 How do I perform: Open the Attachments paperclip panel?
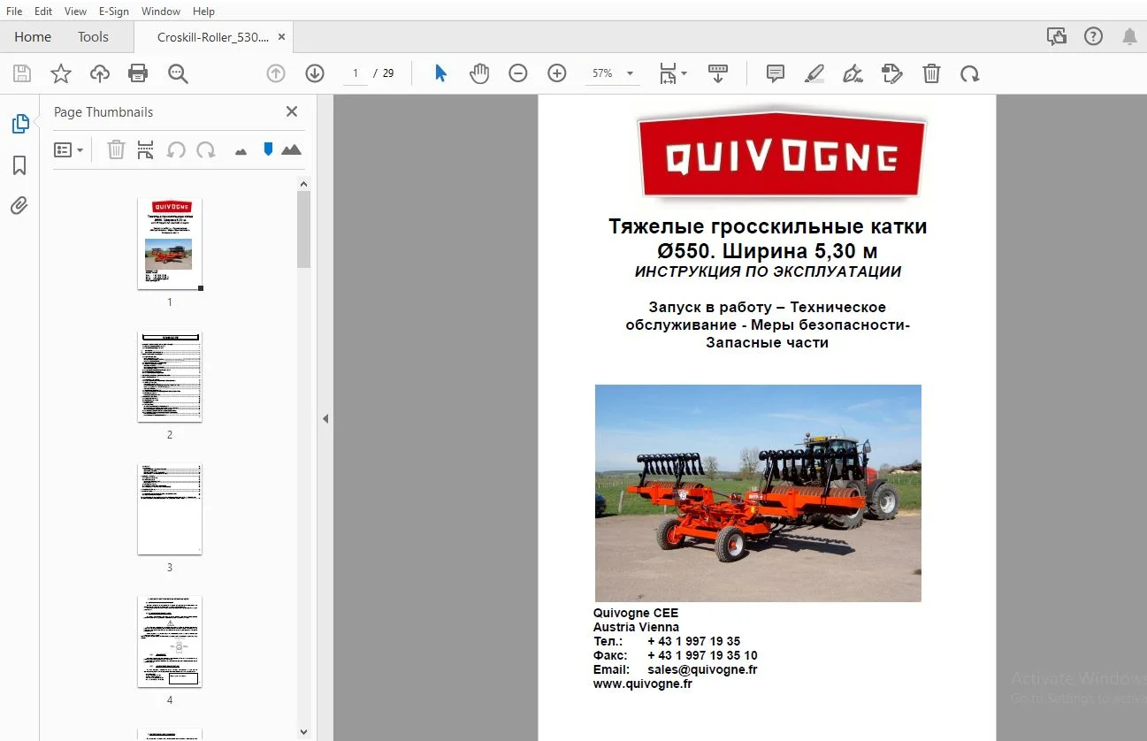tap(19, 206)
